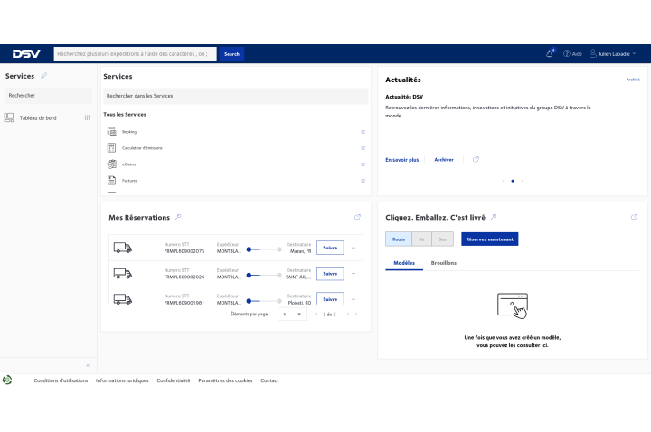
Task: Open more options for SAINT JULI... reservation
Action: point(354,274)
